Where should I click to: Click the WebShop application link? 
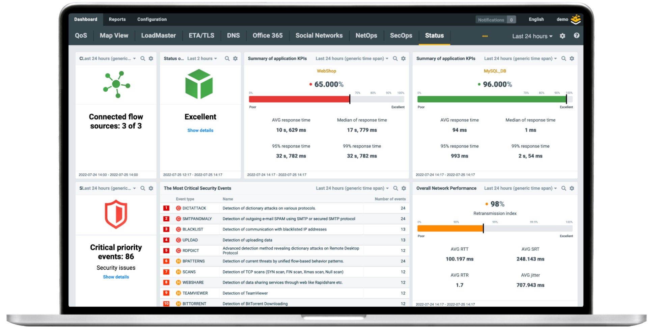[326, 71]
